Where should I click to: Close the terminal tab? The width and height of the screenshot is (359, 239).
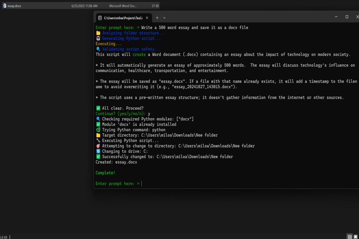tap(147, 18)
